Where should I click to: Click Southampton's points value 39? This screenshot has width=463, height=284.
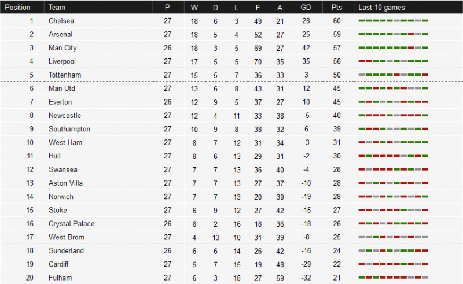337,129
